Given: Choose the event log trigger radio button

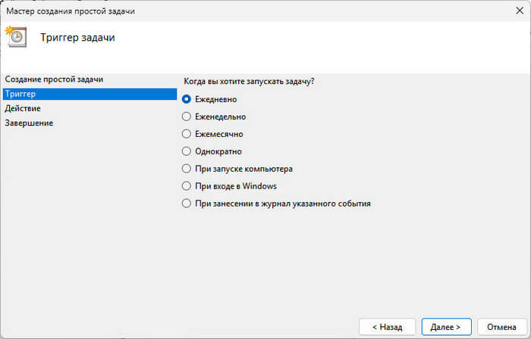Looking at the screenshot, I should pyautogui.click(x=187, y=204).
